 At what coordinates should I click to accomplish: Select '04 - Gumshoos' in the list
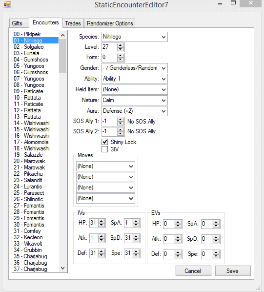click(31, 60)
